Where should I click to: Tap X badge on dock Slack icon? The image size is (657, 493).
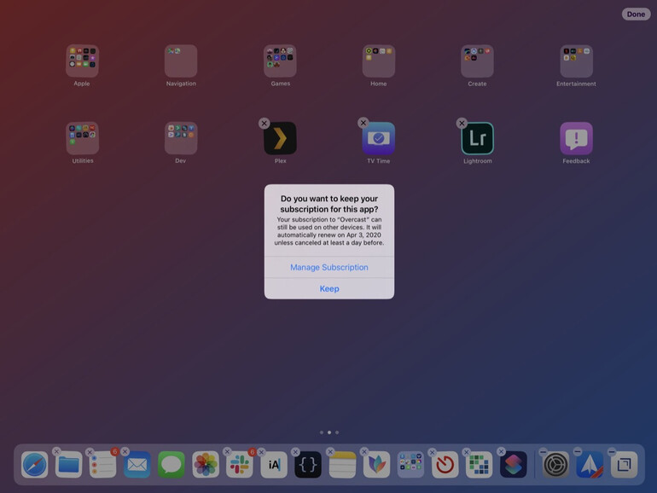click(x=227, y=451)
